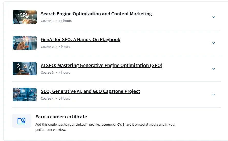228x141 pixels.
Task: Click the 14 hours duration text
Action: 65,21
